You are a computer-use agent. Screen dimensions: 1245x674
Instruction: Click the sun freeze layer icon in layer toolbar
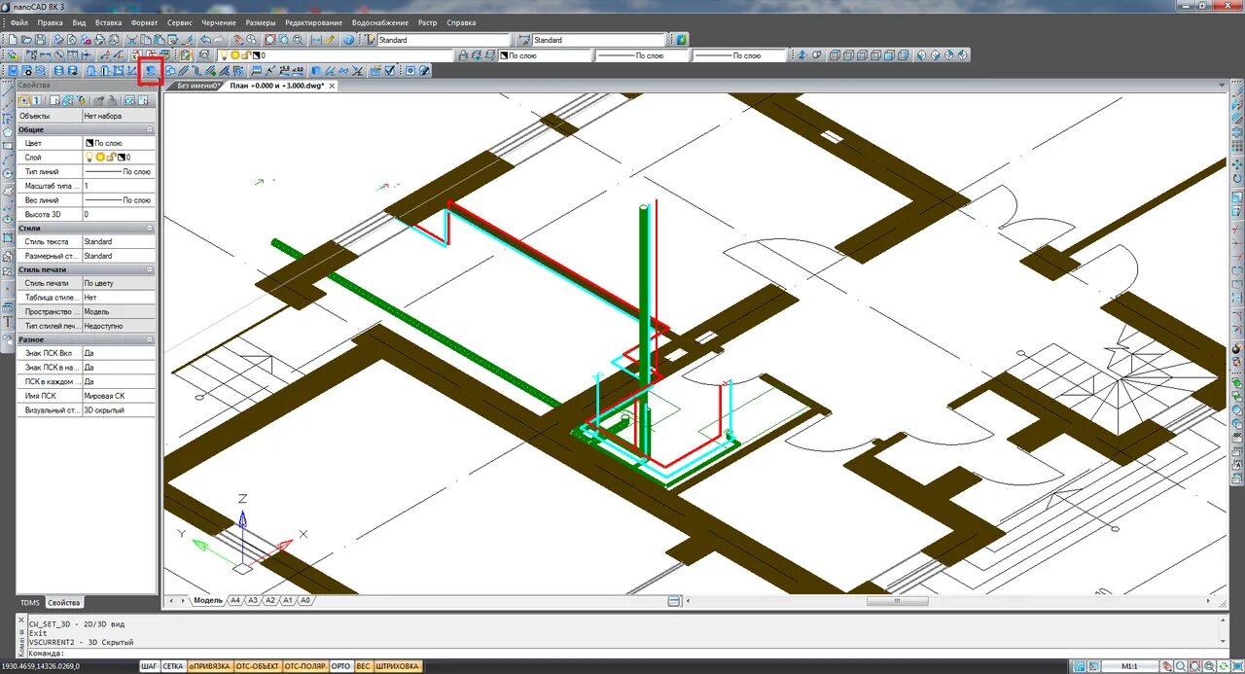tap(236, 55)
